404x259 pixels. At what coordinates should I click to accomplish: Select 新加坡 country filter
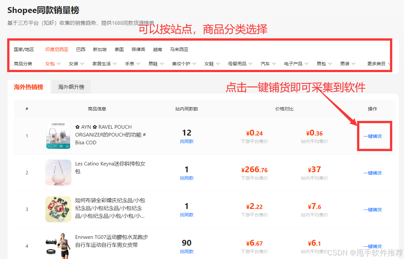point(100,49)
